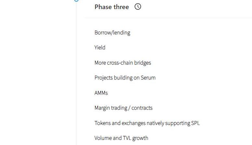The width and height of the screenshot is (252, 145).
Task: Click the TVL abbreviation in last item
Action: (x=127, y=138)
